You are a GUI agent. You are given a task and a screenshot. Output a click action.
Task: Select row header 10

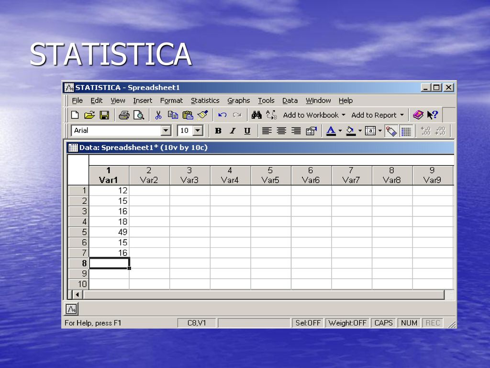tap(78, 284)
